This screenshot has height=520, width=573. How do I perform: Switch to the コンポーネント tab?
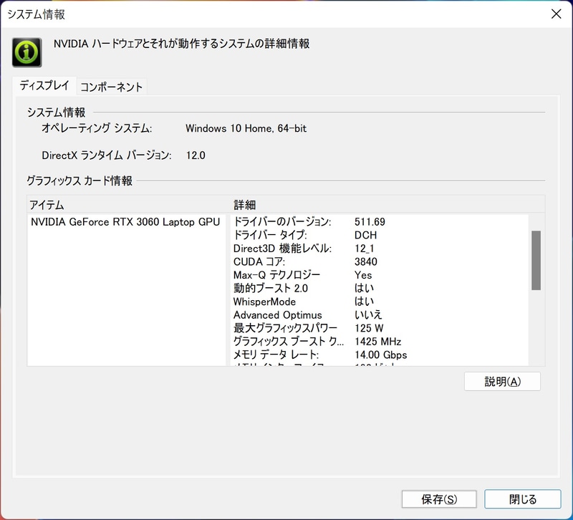click(111, 85)
